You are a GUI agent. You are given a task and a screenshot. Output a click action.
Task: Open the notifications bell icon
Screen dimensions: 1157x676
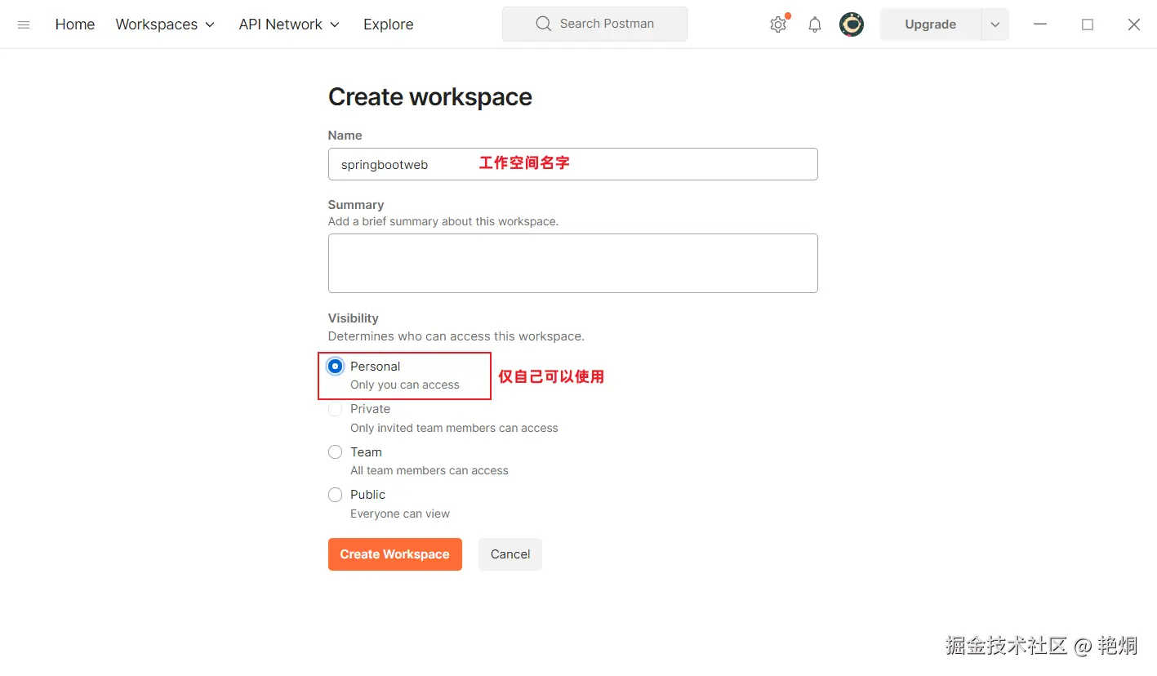(815, 24)
